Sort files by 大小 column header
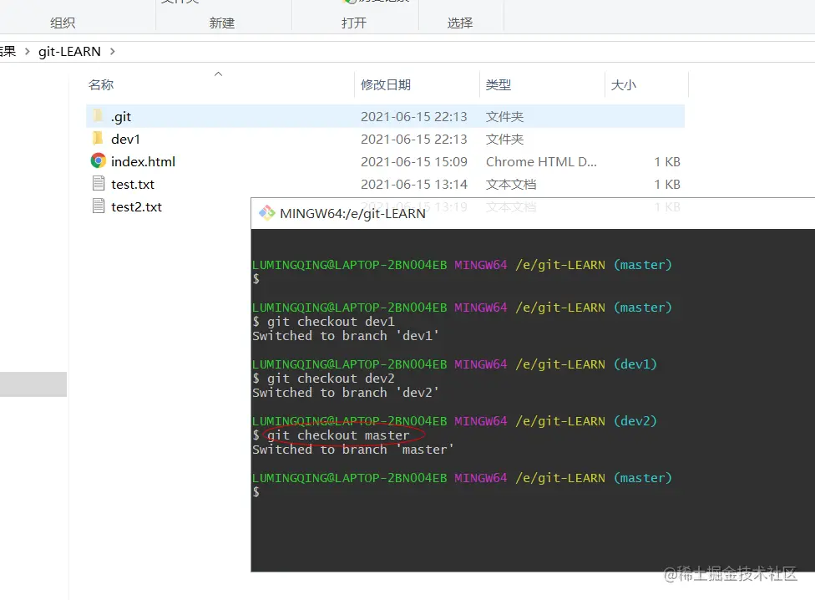Viewport: 815px width, 600px height. pos(623,84)
